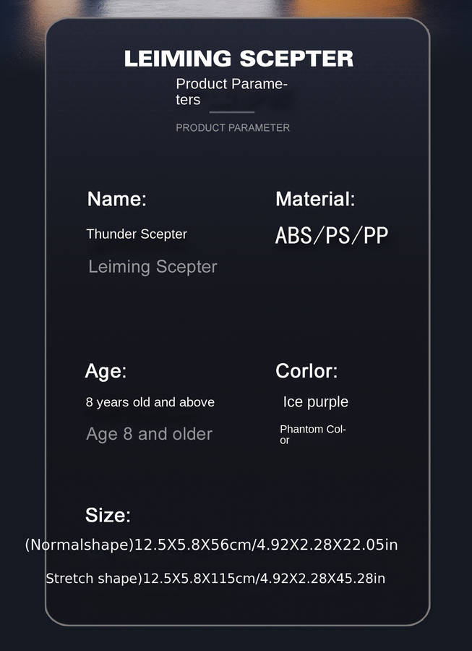Click the gray Leiming Scepter text
Viewport: 472px width, 651px height.
click(153, 267)
